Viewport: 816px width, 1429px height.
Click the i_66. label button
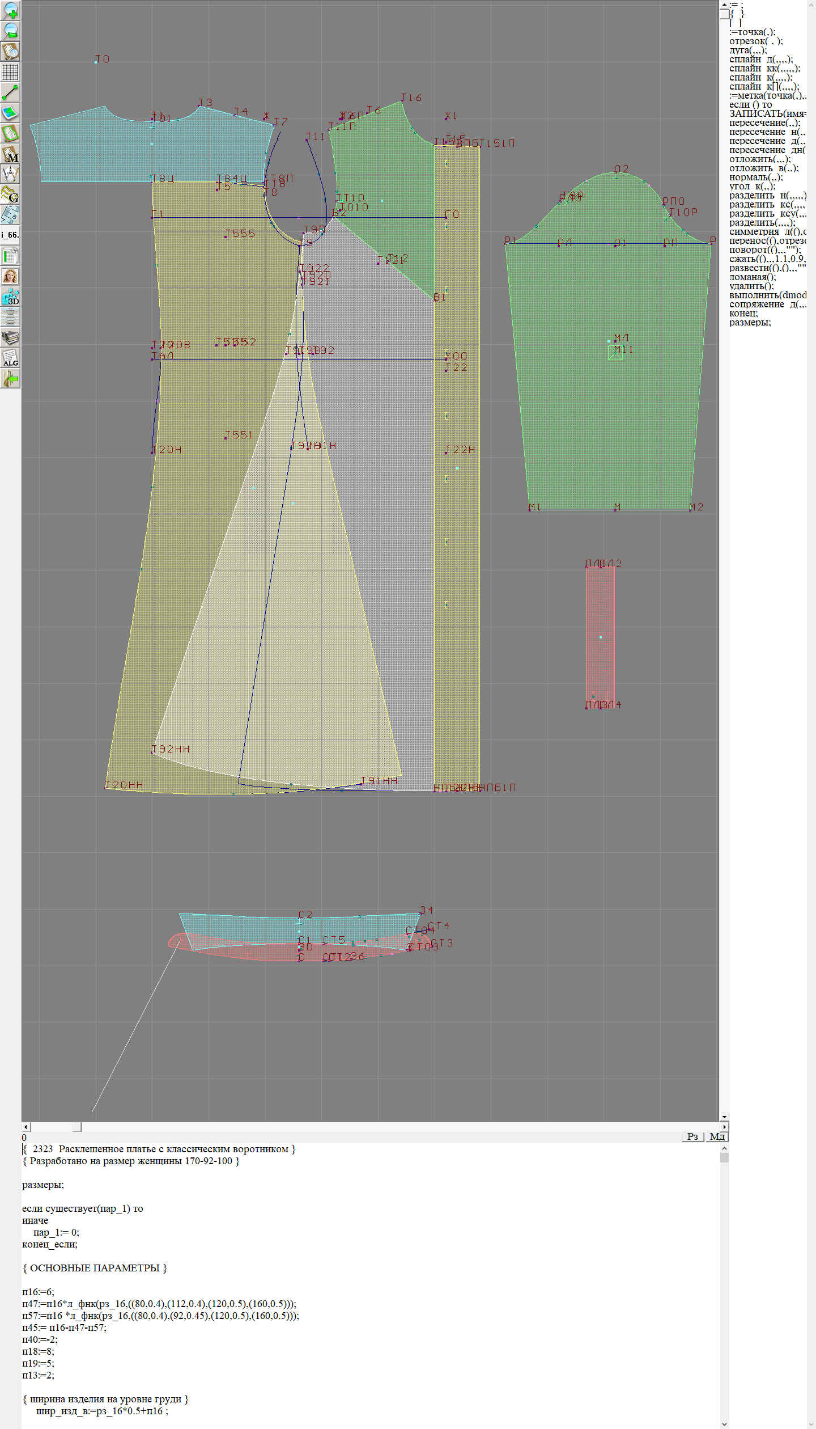click(10, 235)
